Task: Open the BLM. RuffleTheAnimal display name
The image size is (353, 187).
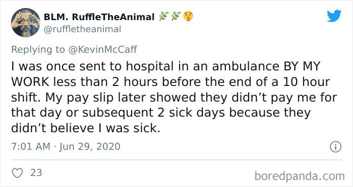Action: point(99,17)
